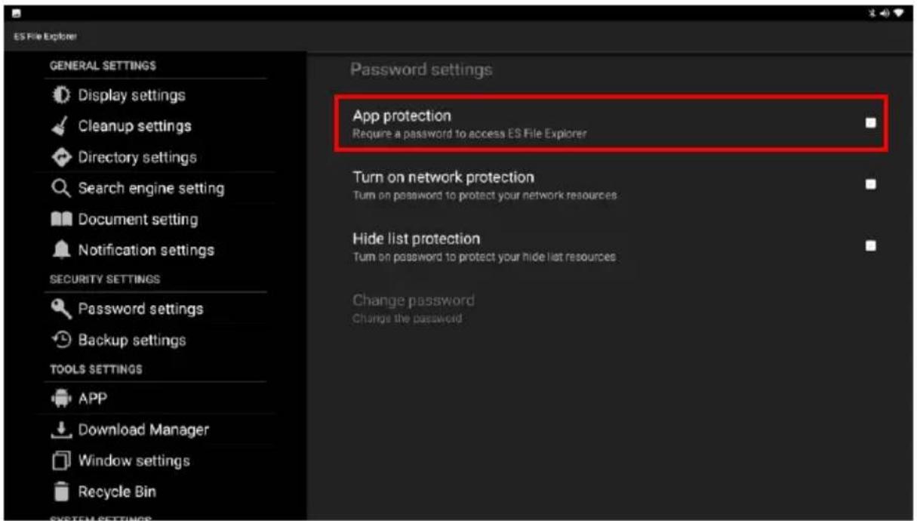The width and height of the screenshot is (917, 521).
Task: Click the Bluetooth status bar icon
Action: (x=872, y=14)
